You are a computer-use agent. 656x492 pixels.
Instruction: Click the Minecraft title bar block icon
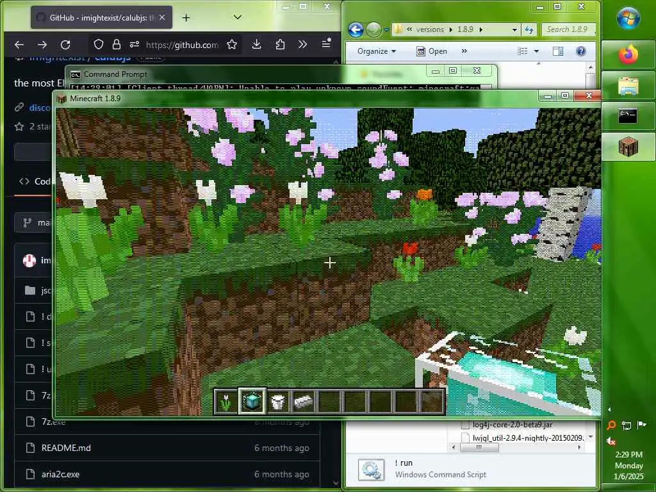point(62,99)
